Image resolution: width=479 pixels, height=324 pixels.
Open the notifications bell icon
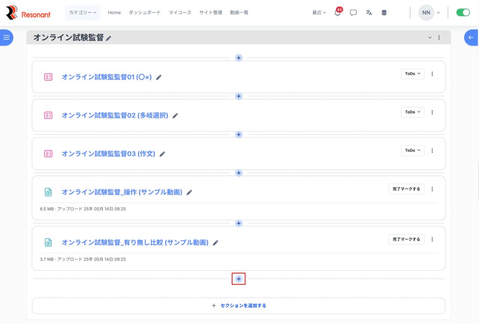pos(337,13)
